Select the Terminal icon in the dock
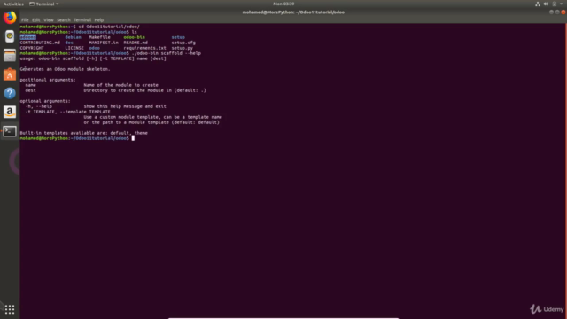567x319 pixels. pos(10,131)
